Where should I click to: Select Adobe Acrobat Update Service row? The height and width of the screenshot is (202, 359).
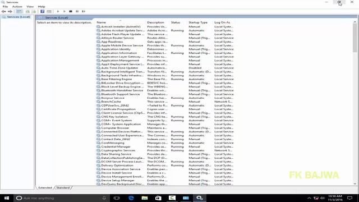point(165,30)
